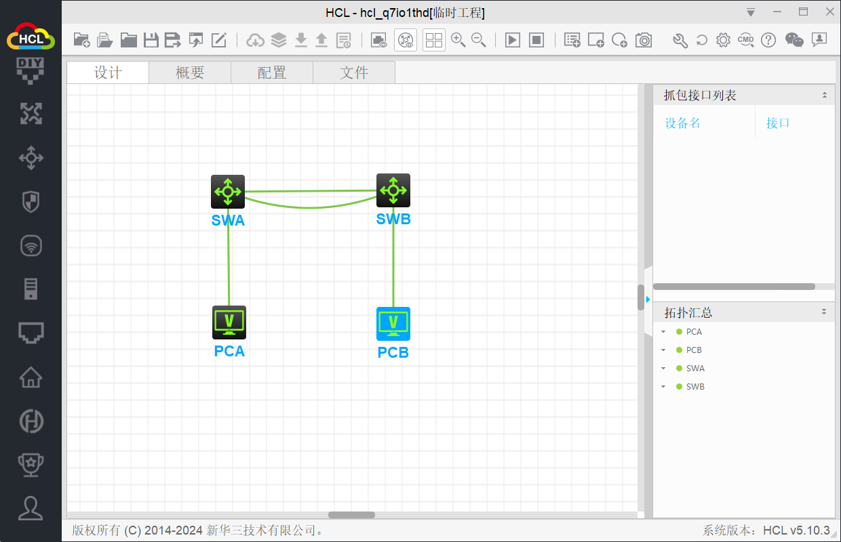Screen dimensions: 841x542
Task: Toggle the image-with-eye display icon
Action: (x=378, y=40)
